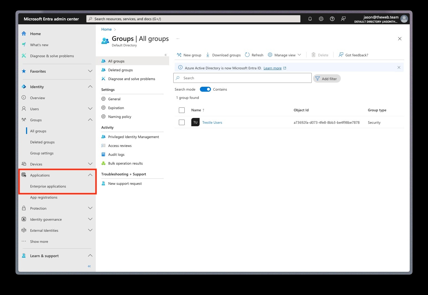
Task: Click the groups Search input field
Action: point(243,78)
